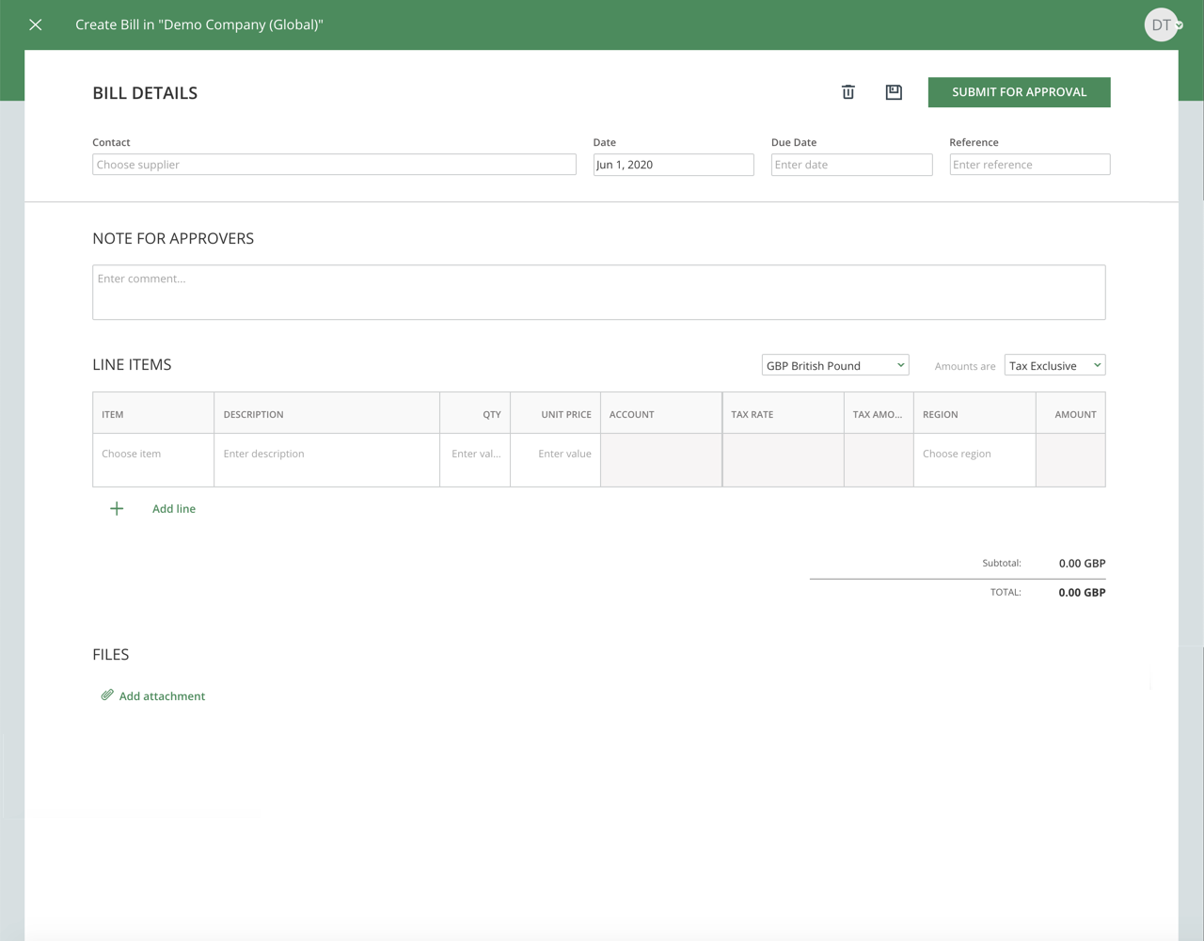The image size is (1204, 941).
Task: Click the save (floppy disk) icon
Action: [893, 92]
